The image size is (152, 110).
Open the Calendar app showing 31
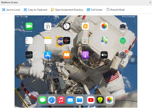point(48,26)
